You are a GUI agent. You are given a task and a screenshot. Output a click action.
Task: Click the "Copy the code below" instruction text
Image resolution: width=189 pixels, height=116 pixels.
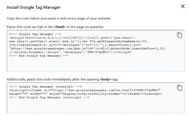[x=59, y=19]
